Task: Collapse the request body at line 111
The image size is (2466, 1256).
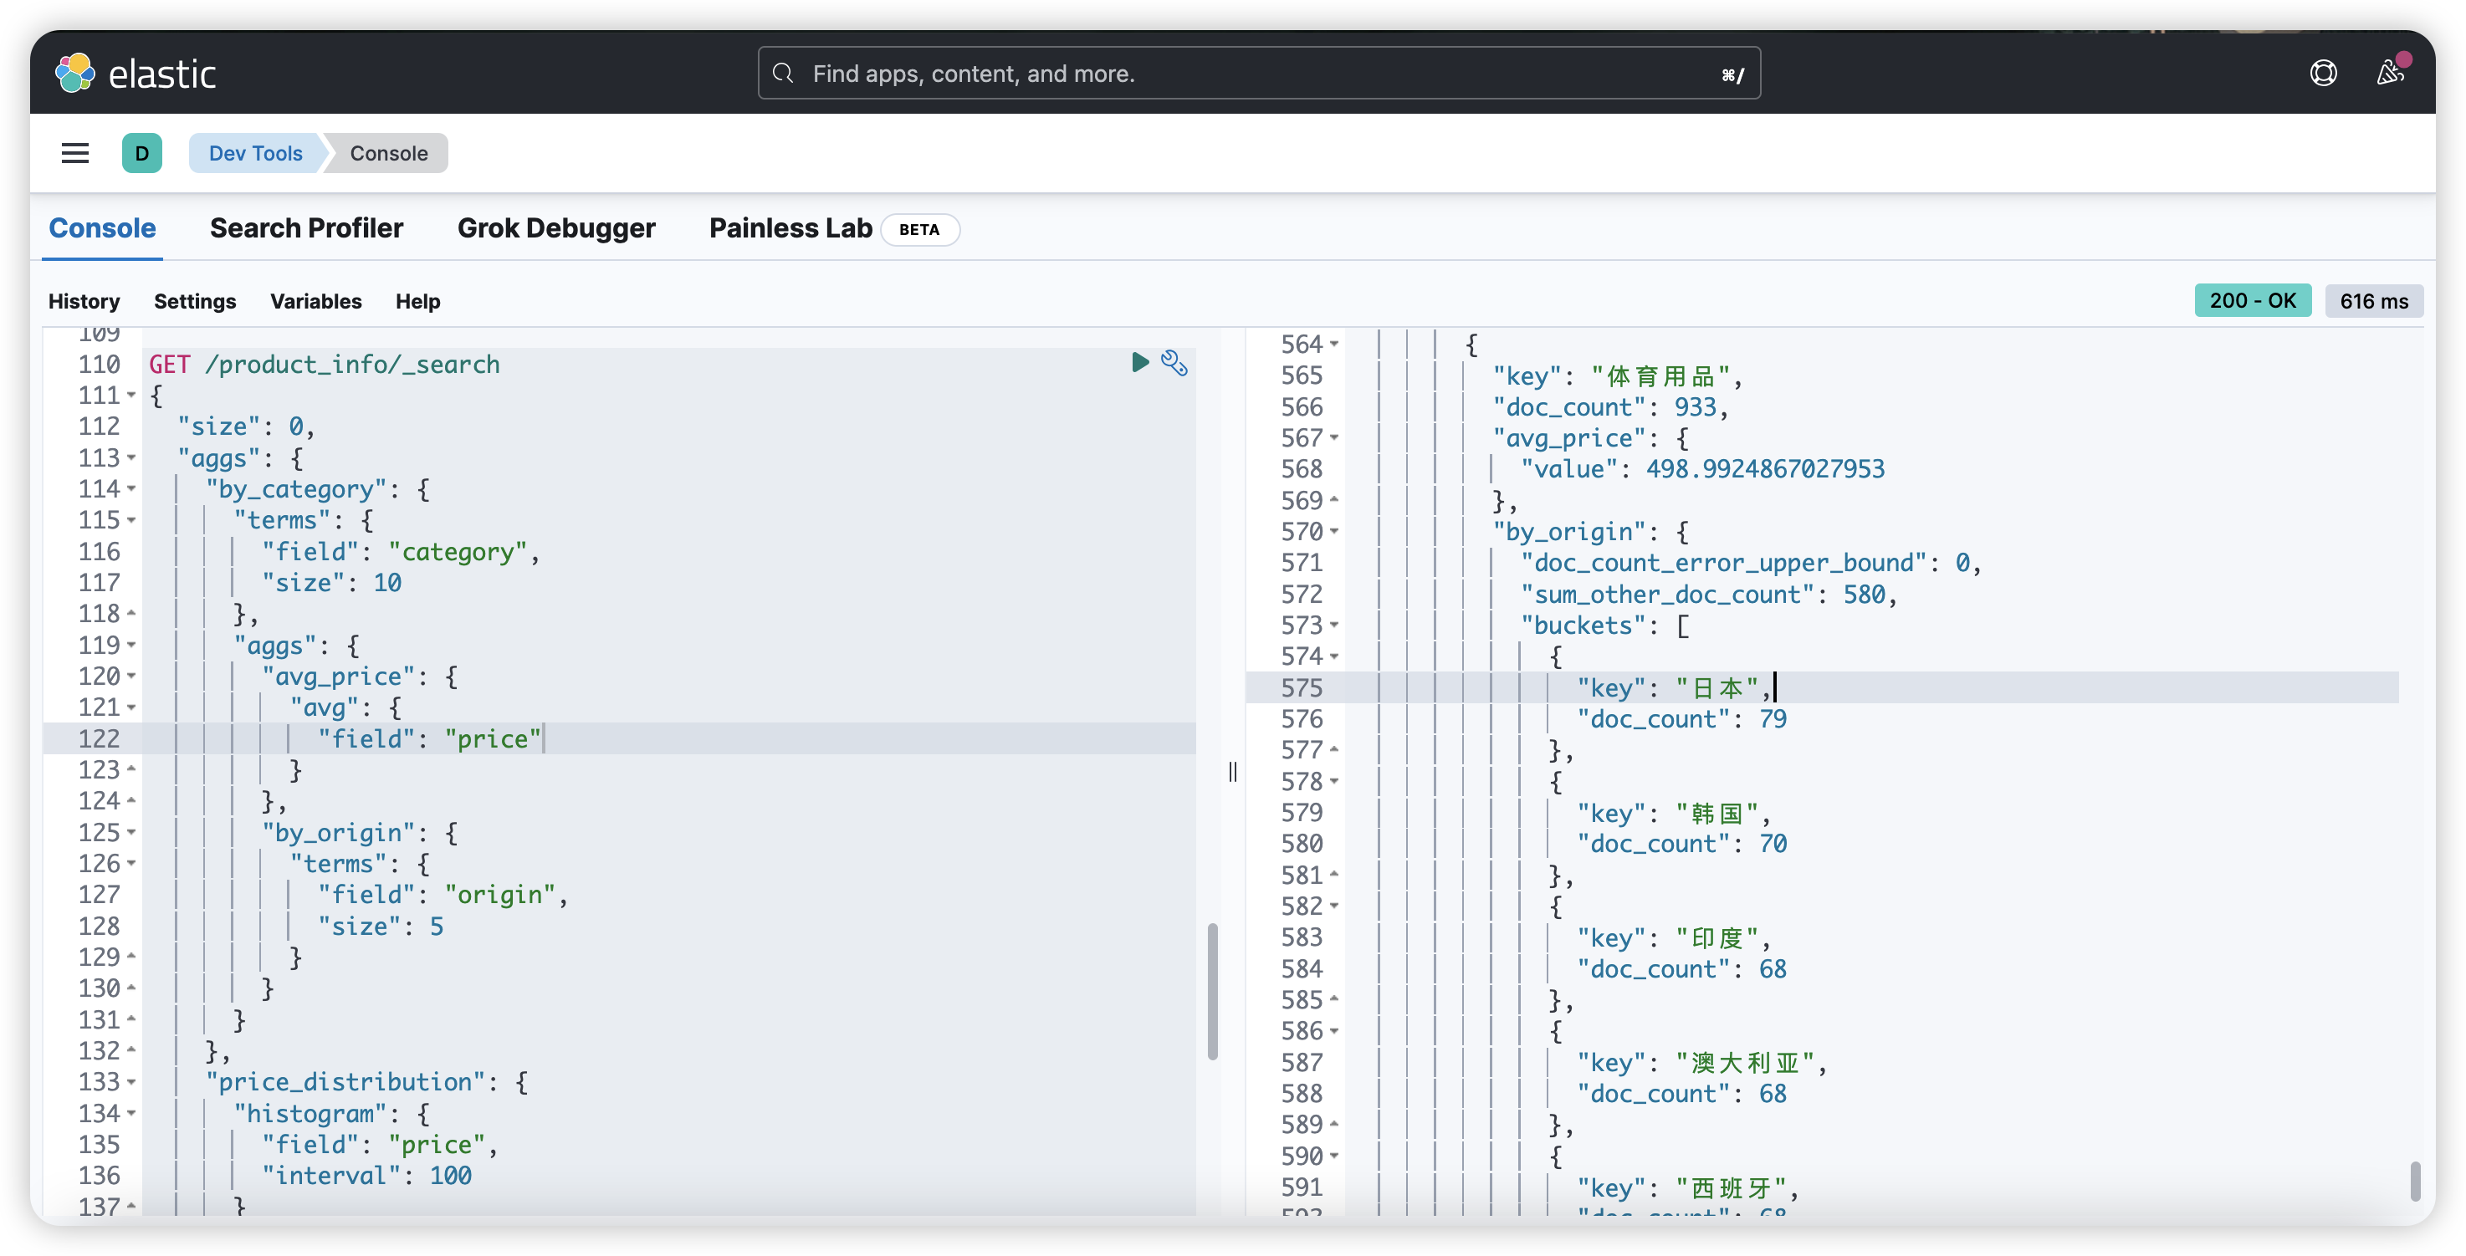Action: click(x=131, y=396)
